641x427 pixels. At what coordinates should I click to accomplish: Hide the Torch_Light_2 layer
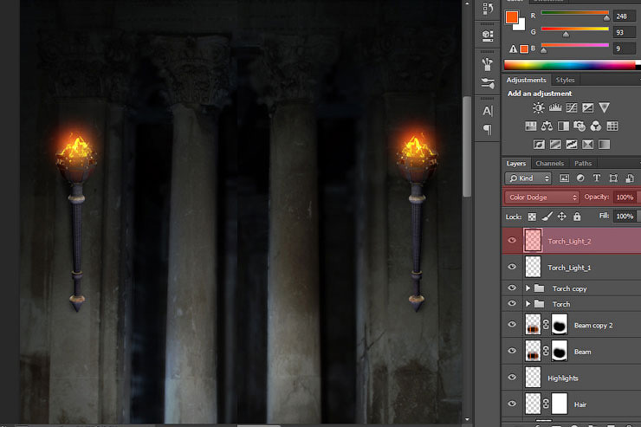pos(512,241)
